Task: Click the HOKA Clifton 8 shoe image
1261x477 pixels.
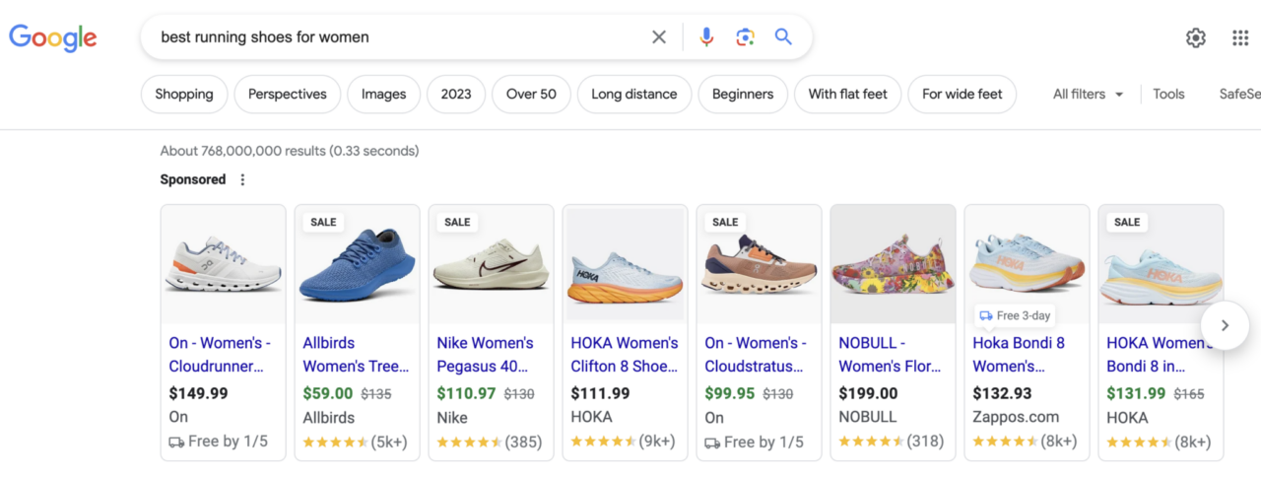Action: 626,265
